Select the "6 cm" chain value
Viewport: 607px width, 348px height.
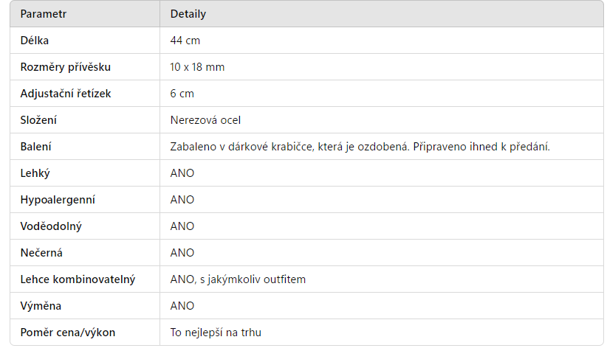tap(182, 94)
